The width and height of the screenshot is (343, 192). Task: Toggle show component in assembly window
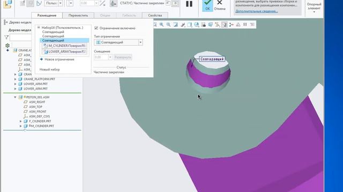175,3
